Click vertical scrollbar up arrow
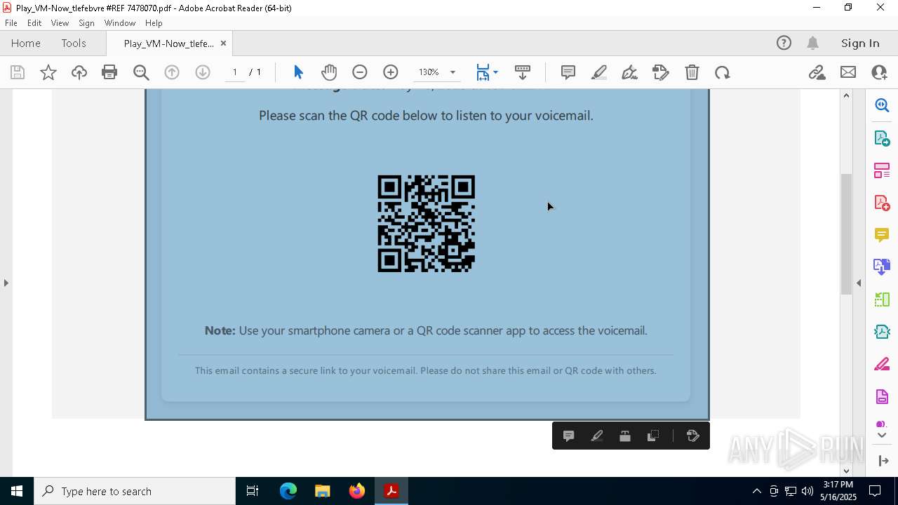This screenshot has width=898, height=505. [846, 95]
